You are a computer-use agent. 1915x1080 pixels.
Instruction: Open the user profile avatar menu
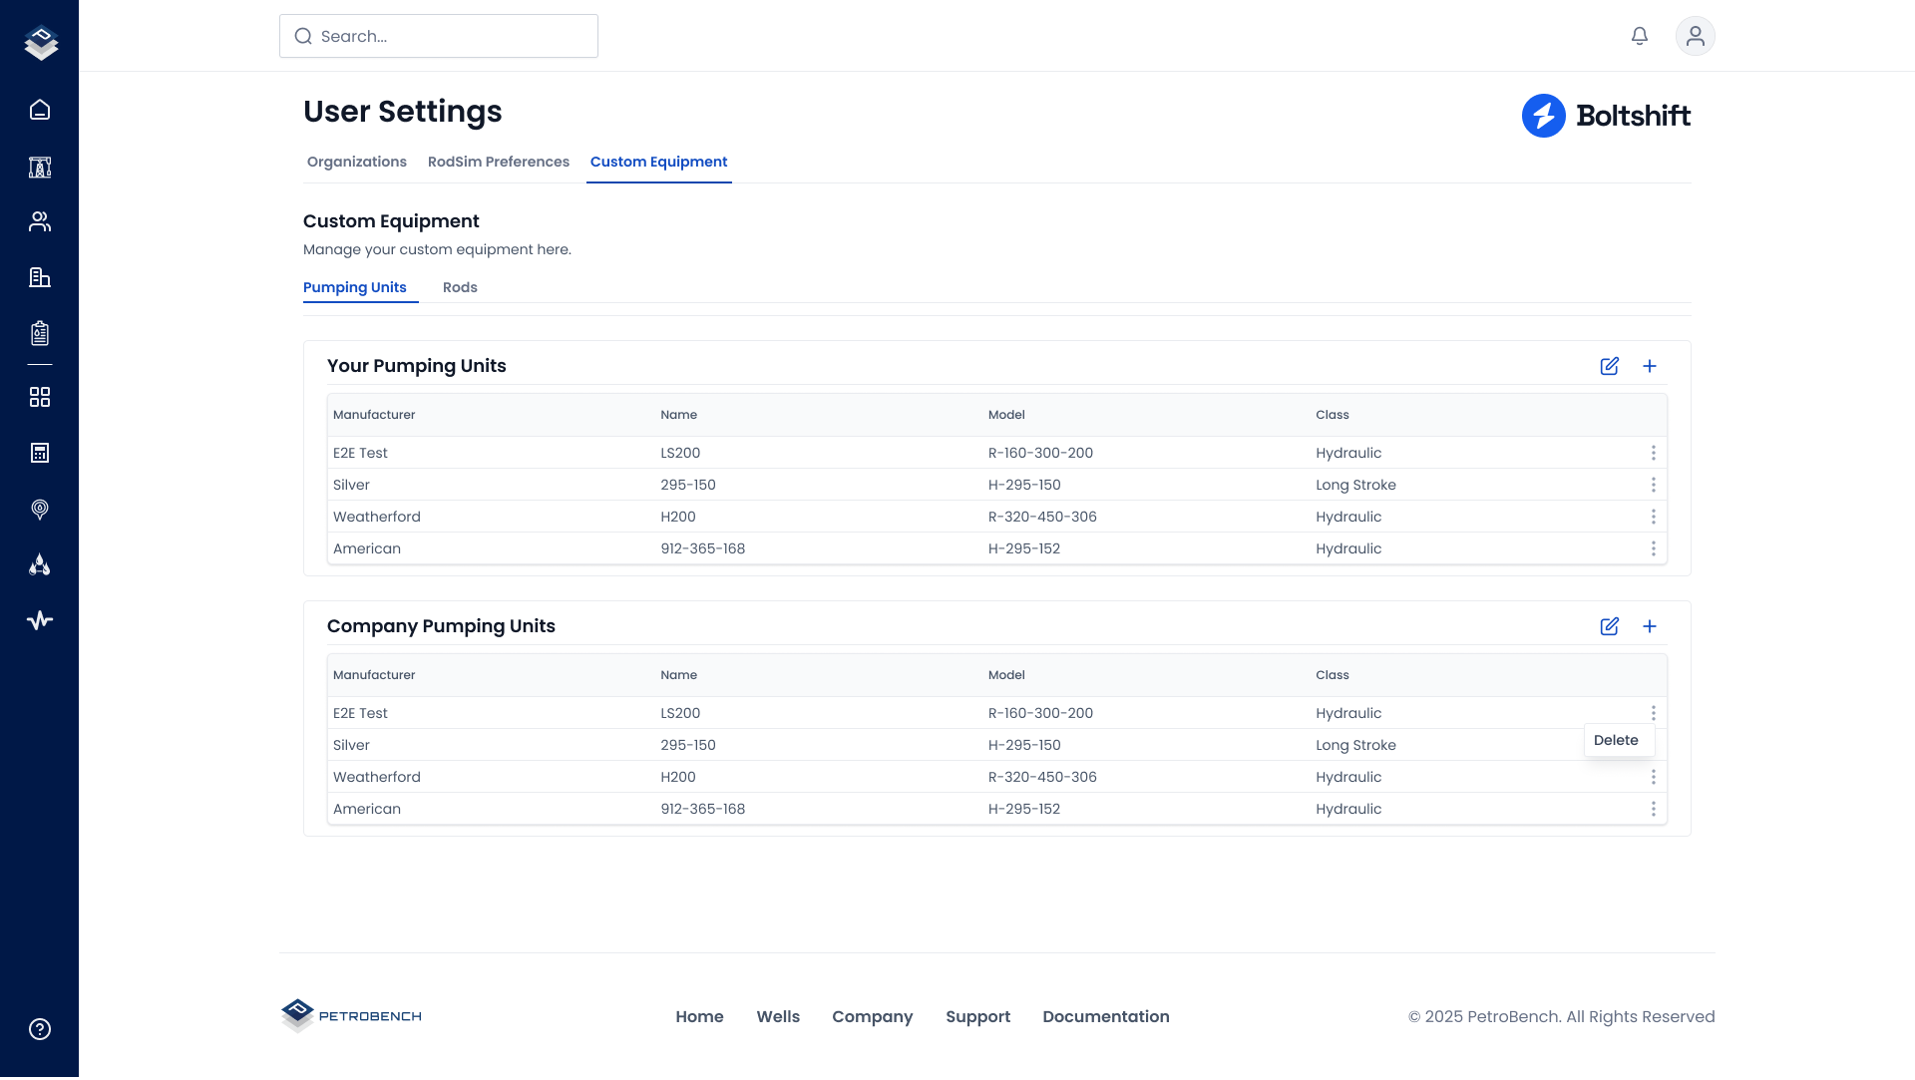click(x=1695, y=35)
